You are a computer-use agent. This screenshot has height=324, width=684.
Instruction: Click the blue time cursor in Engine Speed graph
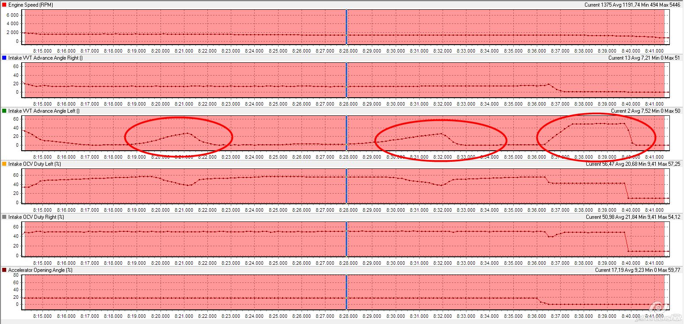(x=346, y=27)
